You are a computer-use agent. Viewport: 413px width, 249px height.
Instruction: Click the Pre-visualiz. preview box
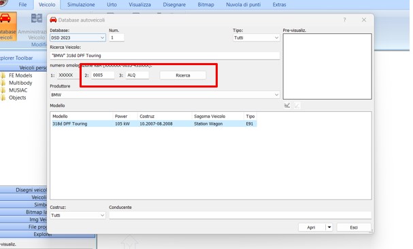click(x=327, y=66)
